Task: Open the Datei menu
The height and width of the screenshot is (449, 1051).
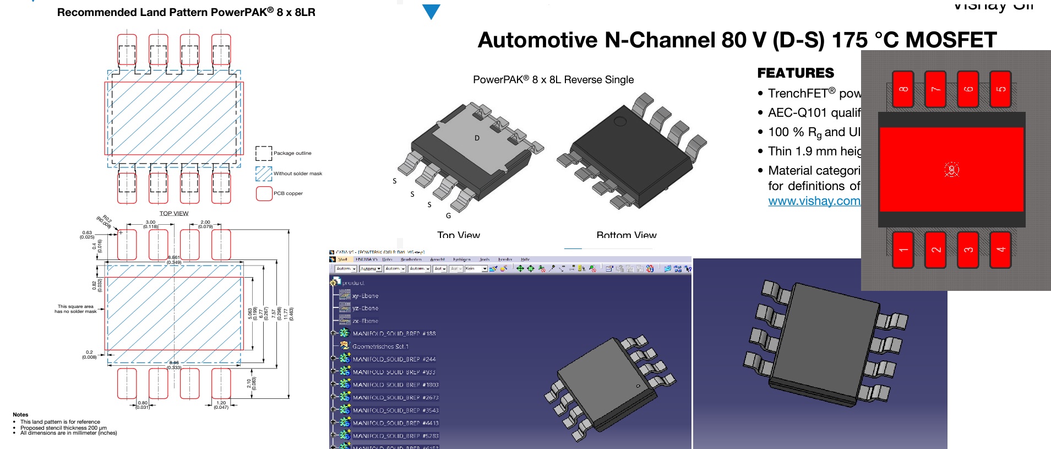Action: [387, 259]
